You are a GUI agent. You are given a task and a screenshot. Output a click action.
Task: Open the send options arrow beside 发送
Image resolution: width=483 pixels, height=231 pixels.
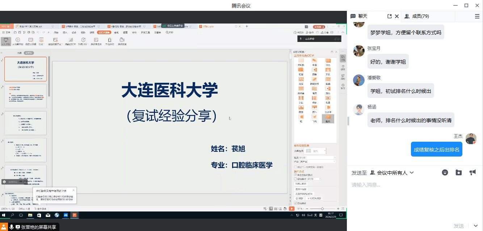click(475, 226)
